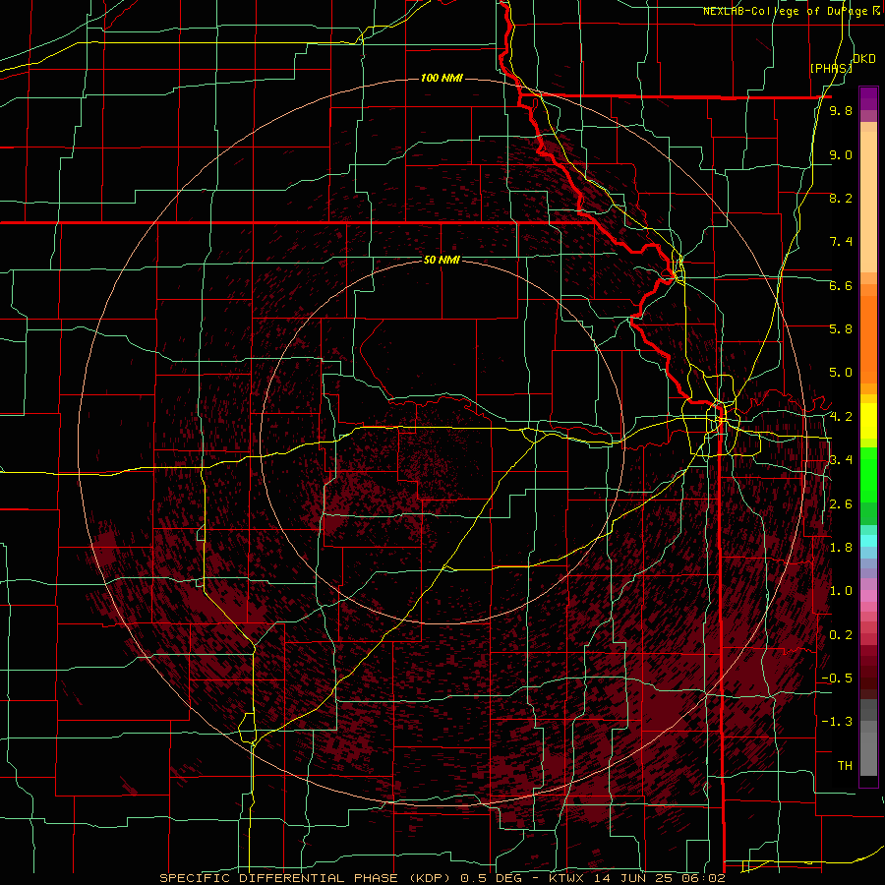Click the "KTWX 14 JUN 25 06:02" timestamp

pos(636,878)
